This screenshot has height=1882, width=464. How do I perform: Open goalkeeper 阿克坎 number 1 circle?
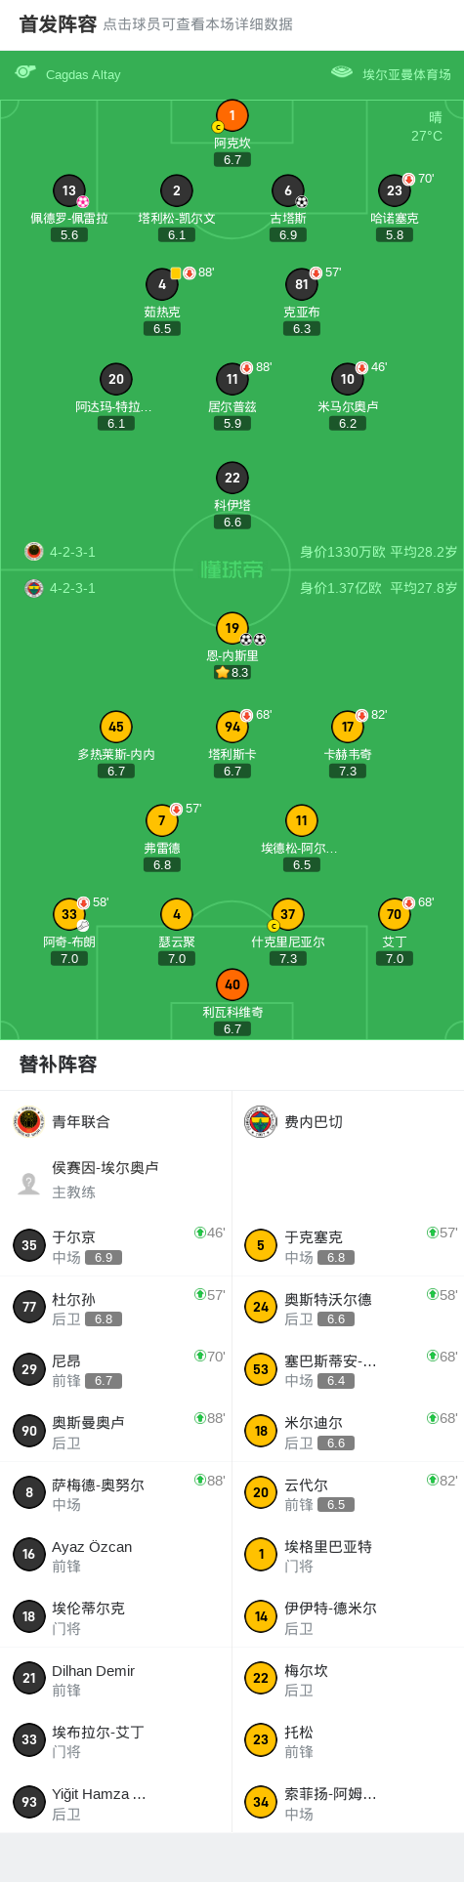pyautogui.click(x=232, y=115)
